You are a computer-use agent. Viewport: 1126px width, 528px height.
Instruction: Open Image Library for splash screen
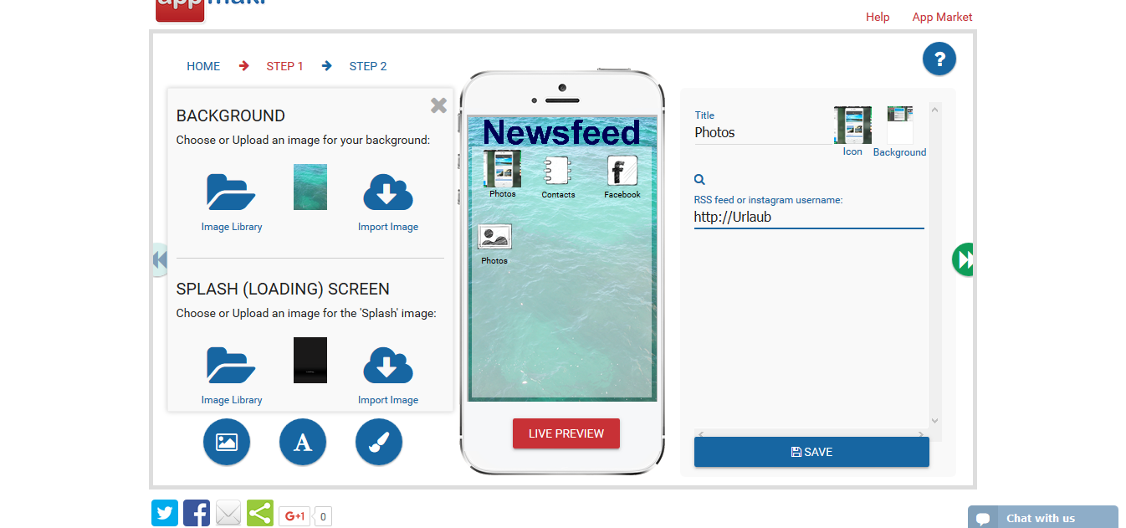[x=231, y=367]
